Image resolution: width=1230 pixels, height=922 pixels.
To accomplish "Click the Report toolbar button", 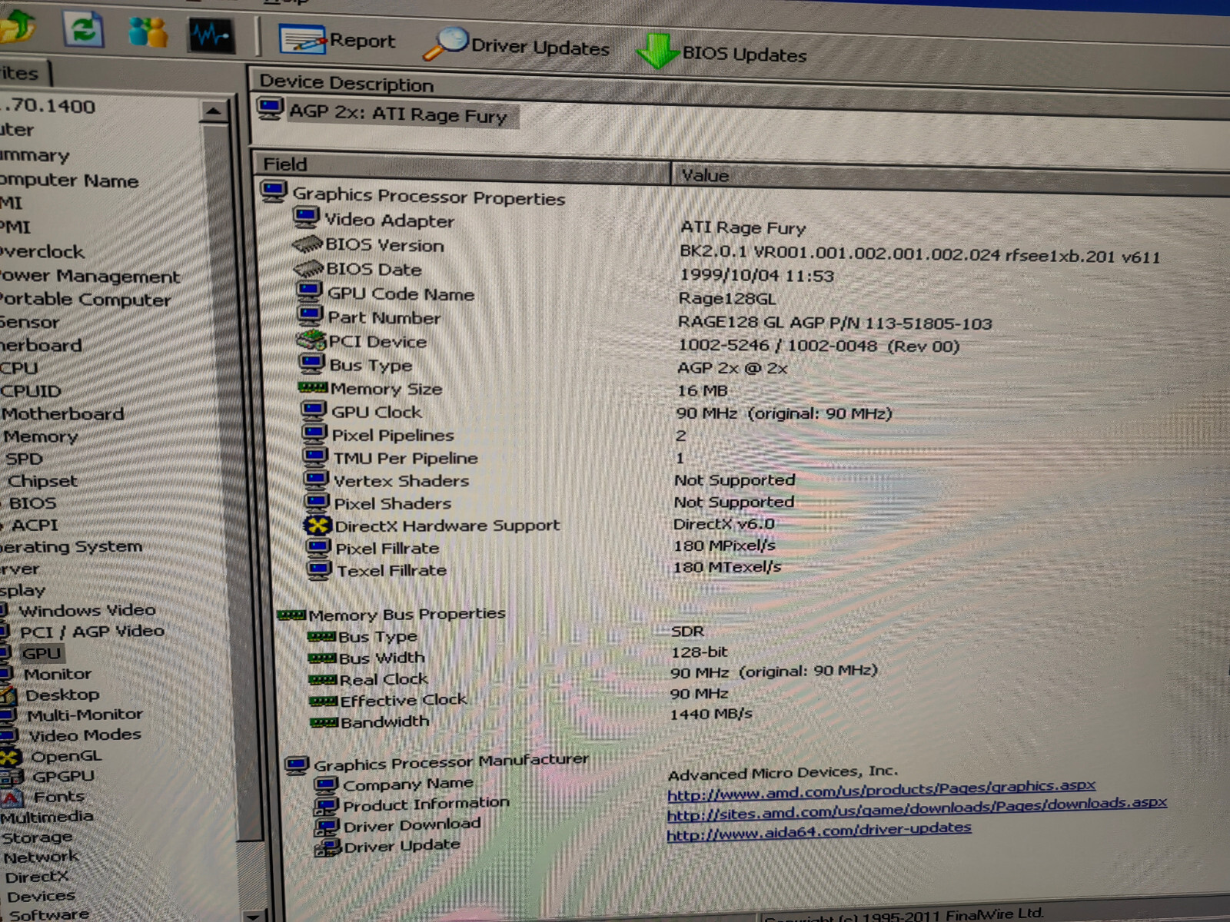I will 337,40.
